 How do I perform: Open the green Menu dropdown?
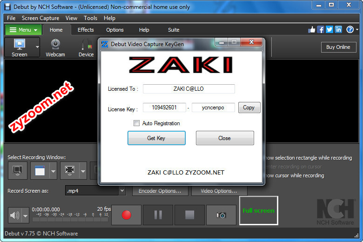click(x=23, y=30)
